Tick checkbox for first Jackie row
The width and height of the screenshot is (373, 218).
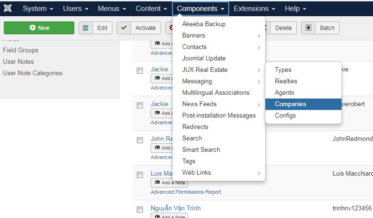click(140, 70)
